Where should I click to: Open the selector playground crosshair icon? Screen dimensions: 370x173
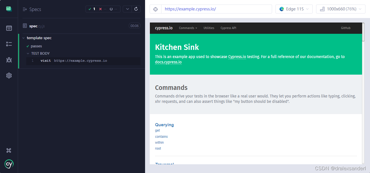[x=156, y=9]
